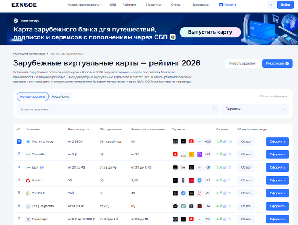Expand the Рейтинги navigation dropdown
This screenshot has height=225, width=298.
point(132,5)
